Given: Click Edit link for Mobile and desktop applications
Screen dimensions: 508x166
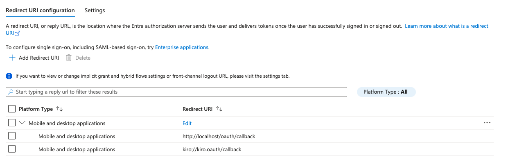Looking at the screenshot, I should click(x=187, y=123).
